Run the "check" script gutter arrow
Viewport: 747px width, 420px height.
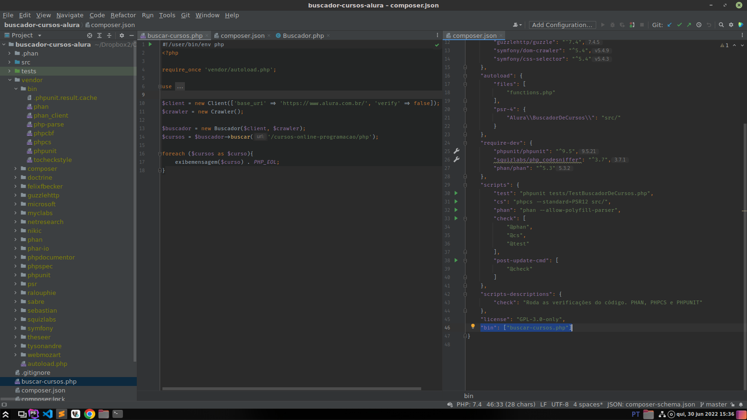456,218
